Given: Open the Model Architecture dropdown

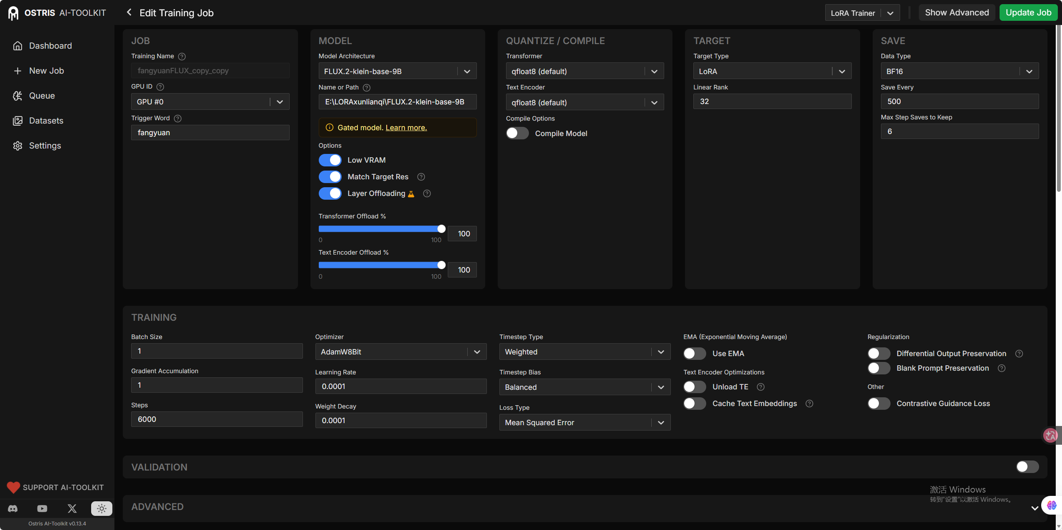Looking at the screenshot, I should click(x=397, y=71).
